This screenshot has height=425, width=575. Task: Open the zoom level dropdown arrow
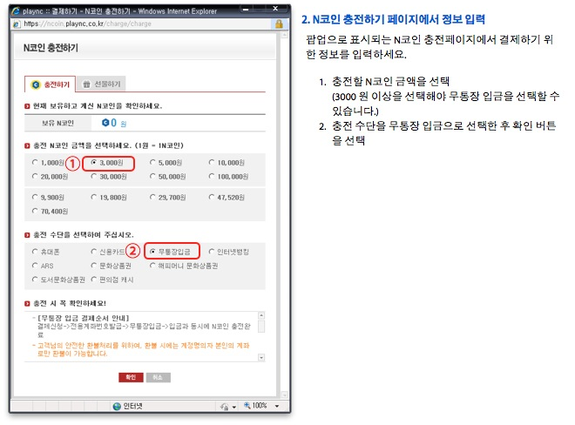(x=277, y=406)
